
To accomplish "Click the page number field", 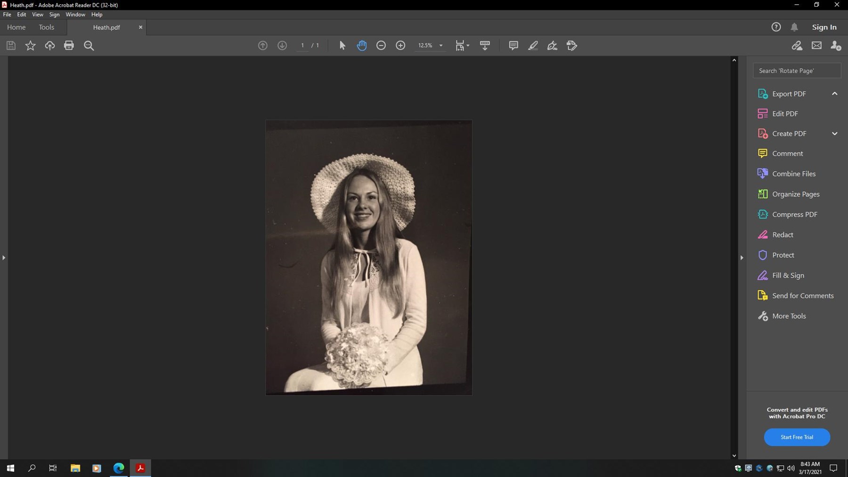I will (x=302, y=46).
